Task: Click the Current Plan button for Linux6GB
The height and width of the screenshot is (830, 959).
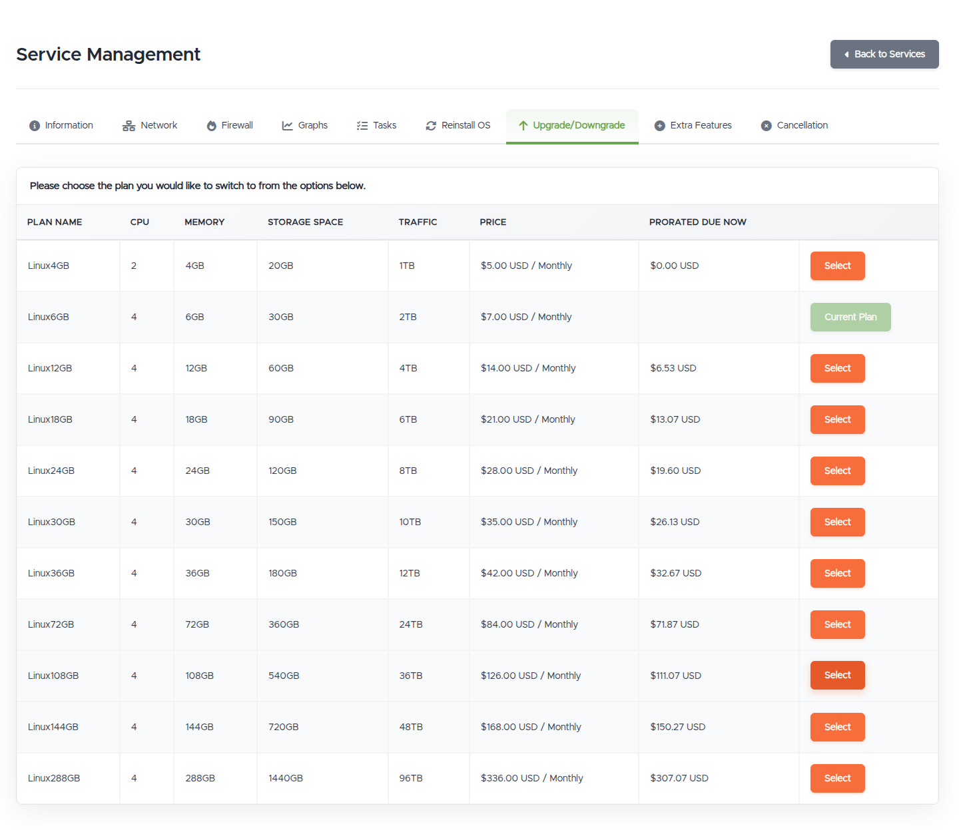Action: [850, 317]
